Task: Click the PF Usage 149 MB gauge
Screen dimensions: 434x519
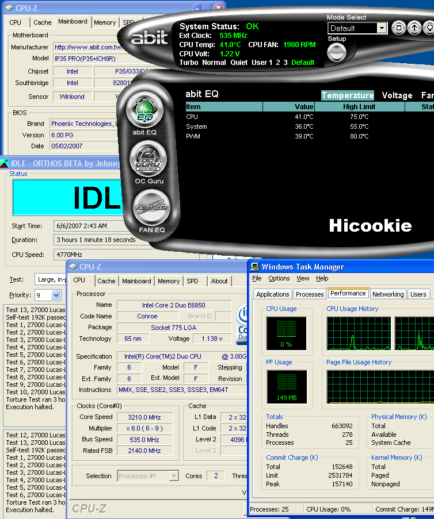Action: coord(287,387)
